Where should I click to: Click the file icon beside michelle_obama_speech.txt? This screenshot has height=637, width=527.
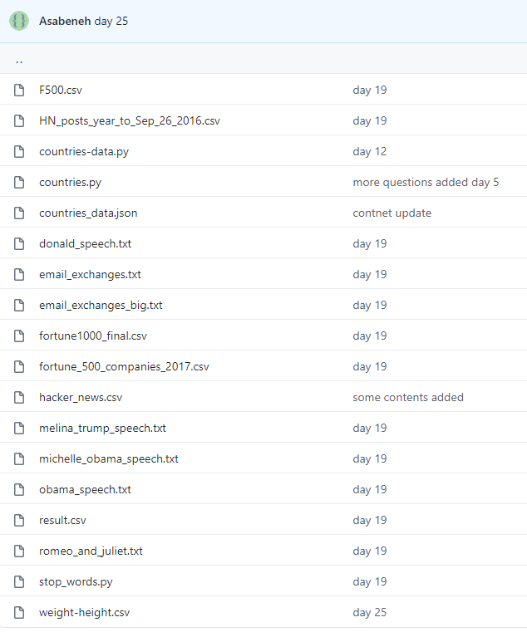pos(19,458)
